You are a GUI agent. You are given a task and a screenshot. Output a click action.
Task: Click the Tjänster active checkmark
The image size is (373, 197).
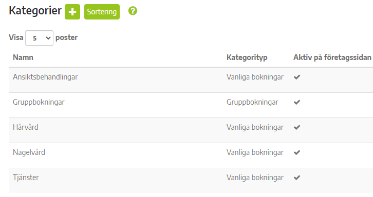click(x=297, y=178)
